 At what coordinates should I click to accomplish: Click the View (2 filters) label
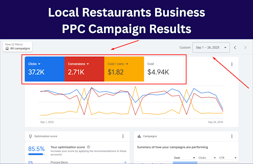[x=14, y=44]
